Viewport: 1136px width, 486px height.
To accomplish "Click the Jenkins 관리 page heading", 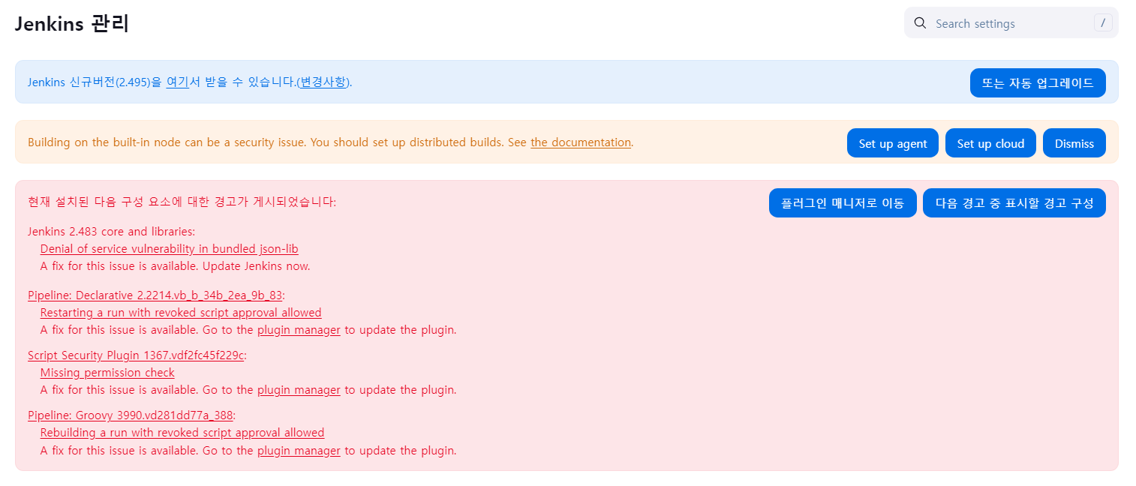I will (72, 23).
